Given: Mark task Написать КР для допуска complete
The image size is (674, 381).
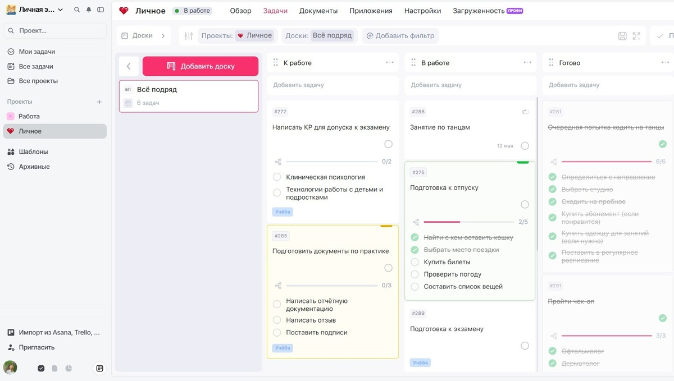Looking at the screenshot, I should [388, 144].
